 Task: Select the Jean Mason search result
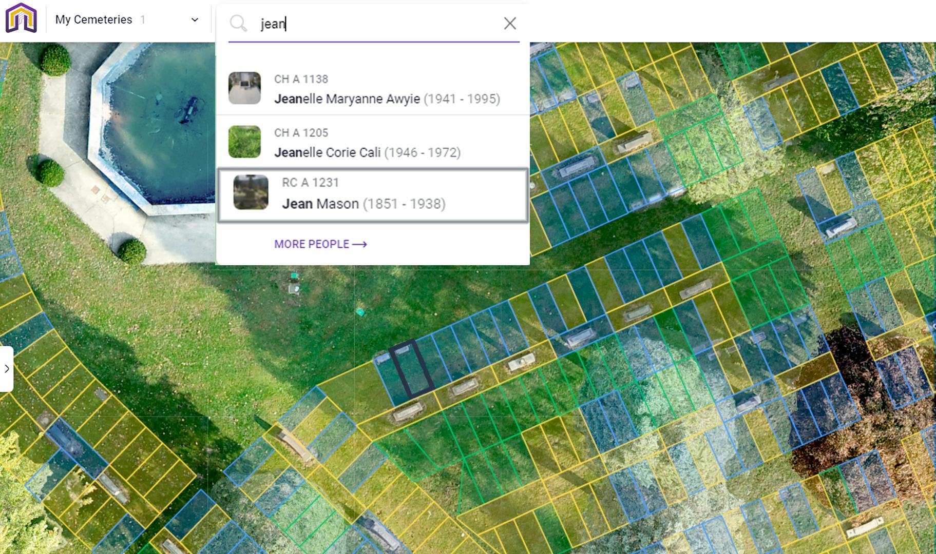pyautogui.click(x=373, y=195)
